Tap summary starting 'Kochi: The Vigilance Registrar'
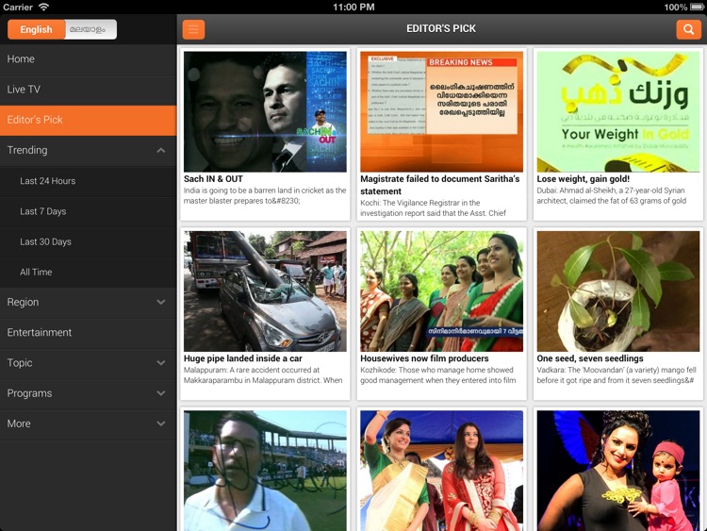This screenshot has height=531, width=707. coord(433,208)
